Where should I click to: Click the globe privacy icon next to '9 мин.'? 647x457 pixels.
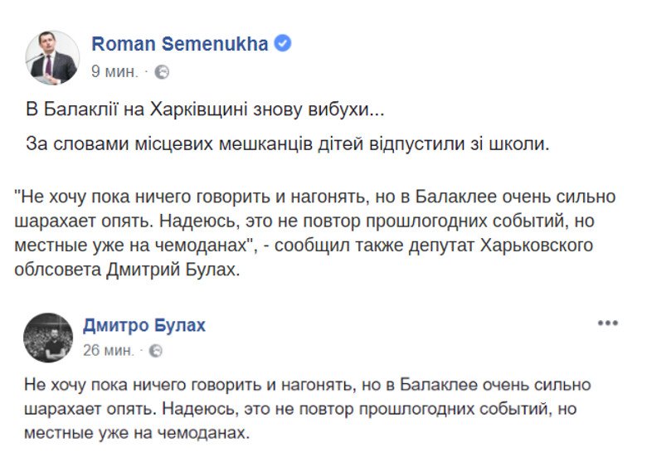point(162,72)
